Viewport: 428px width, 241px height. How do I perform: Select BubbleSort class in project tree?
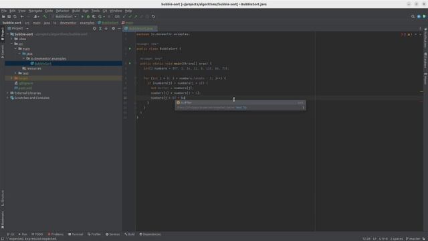point(43,64)
